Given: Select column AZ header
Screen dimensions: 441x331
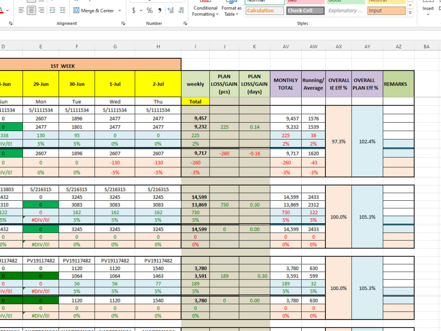Looking at the screenshot, I should (x=399, y=47).
